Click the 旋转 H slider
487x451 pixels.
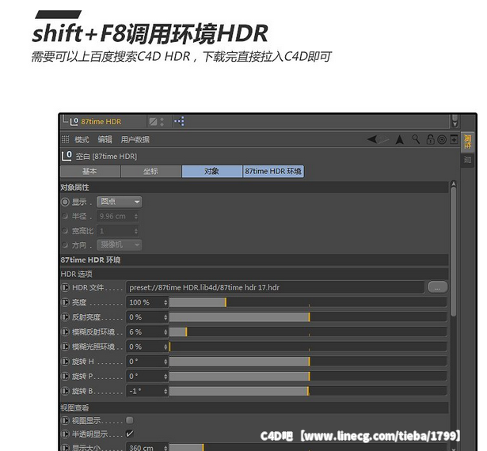(308, 362)
